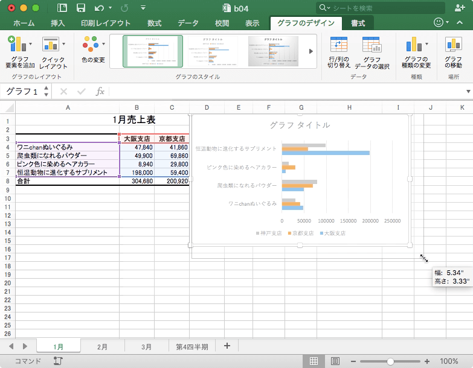Select the chart title グラフ タイトル
473x368 pixels.
[300, 125]
